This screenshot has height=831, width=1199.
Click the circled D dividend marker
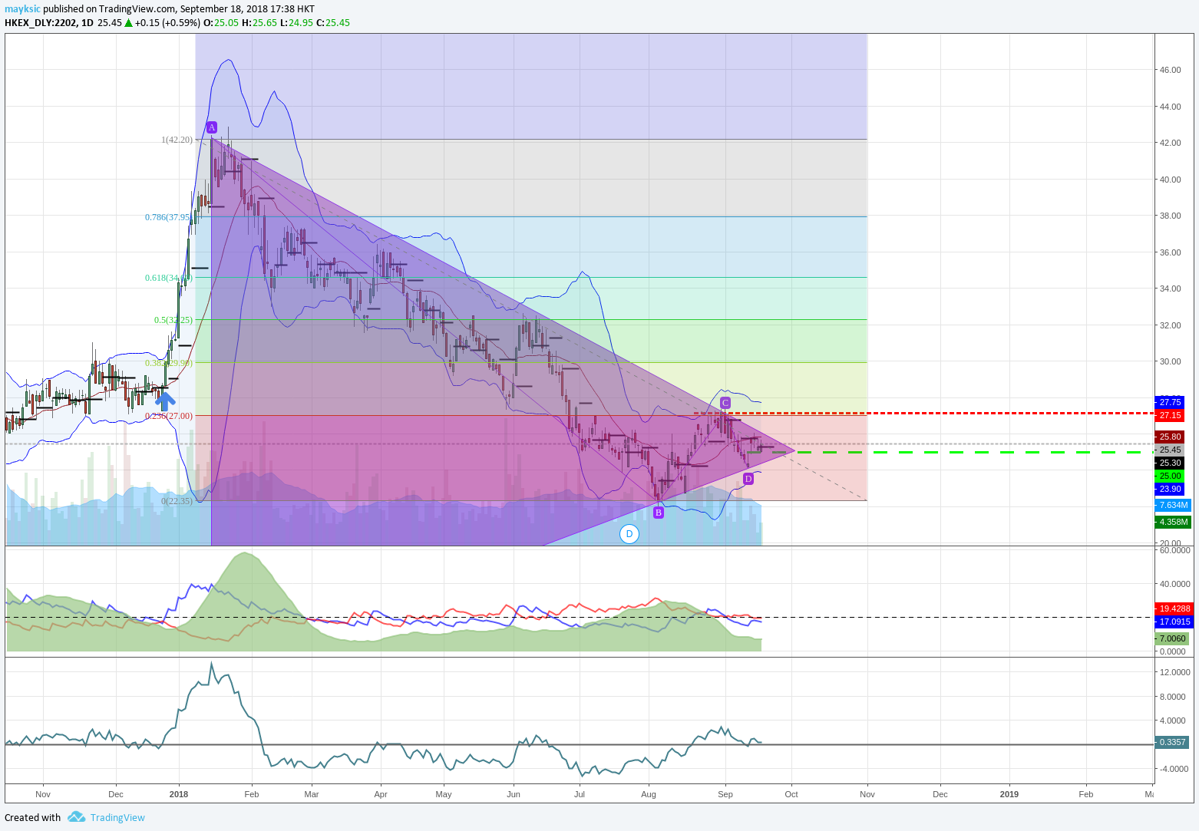629,534
